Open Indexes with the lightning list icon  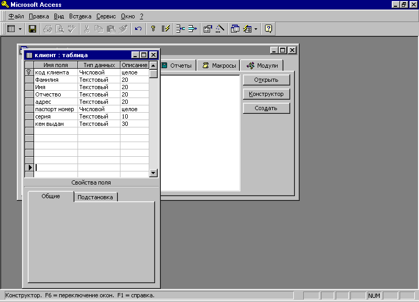[166, 29]
